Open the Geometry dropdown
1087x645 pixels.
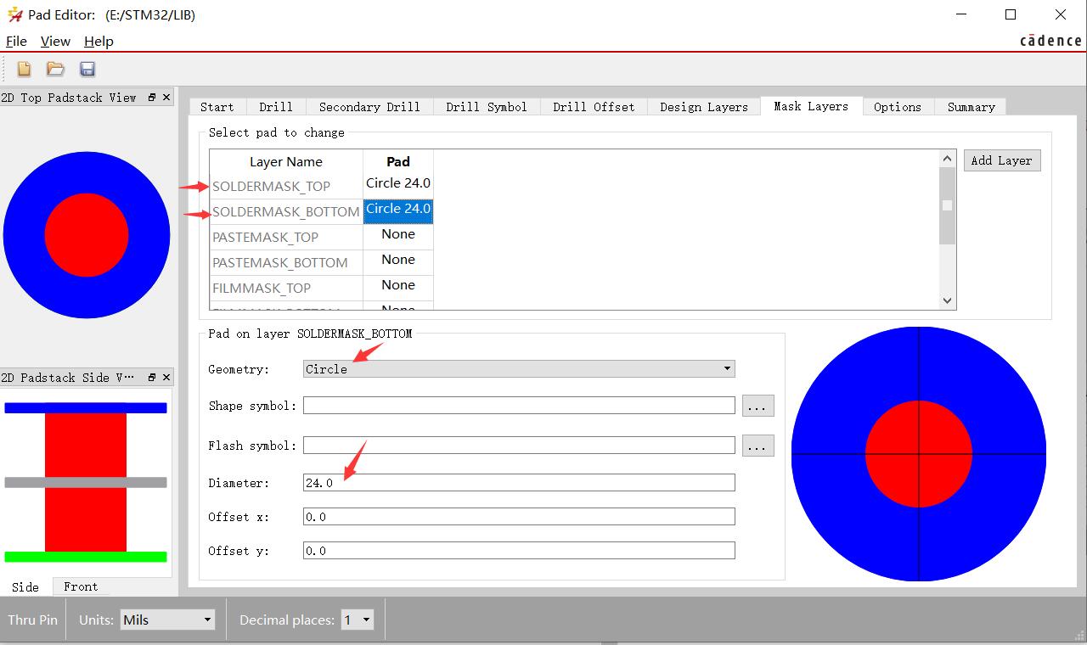[x=726, y=368]
